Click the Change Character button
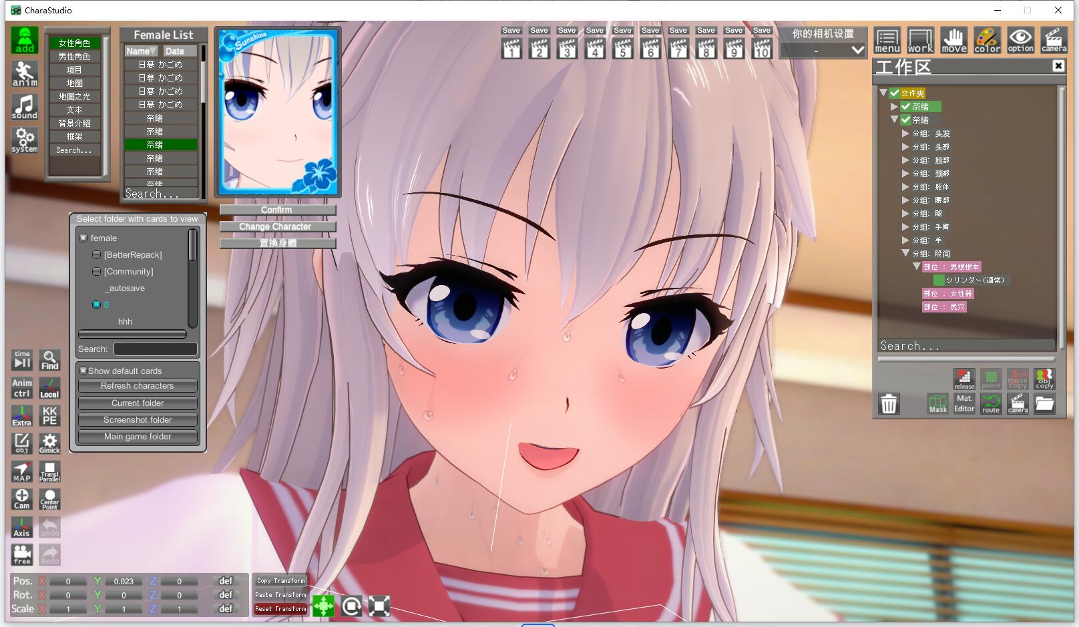Screen dimensions: 1079x627 (277, 226)
